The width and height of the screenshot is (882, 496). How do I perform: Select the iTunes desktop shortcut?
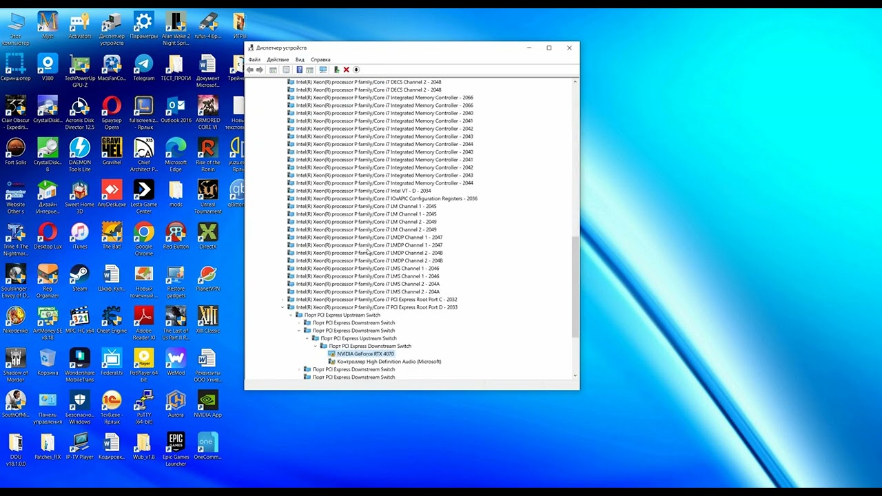coord(79,236)
